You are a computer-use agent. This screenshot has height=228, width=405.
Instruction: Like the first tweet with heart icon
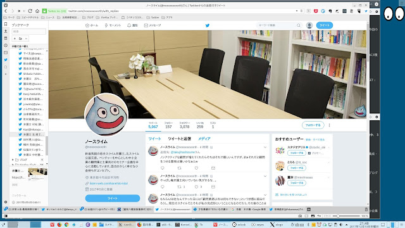tap(196, 168)
